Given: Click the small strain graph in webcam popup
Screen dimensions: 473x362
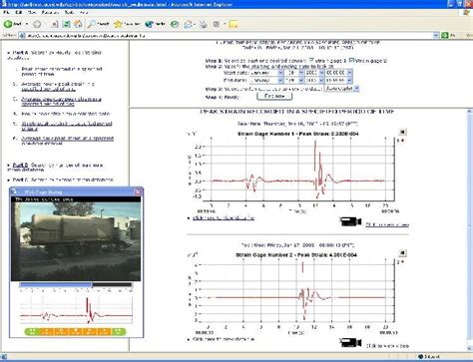Looking at the screenshot, I should coord(76,309).
